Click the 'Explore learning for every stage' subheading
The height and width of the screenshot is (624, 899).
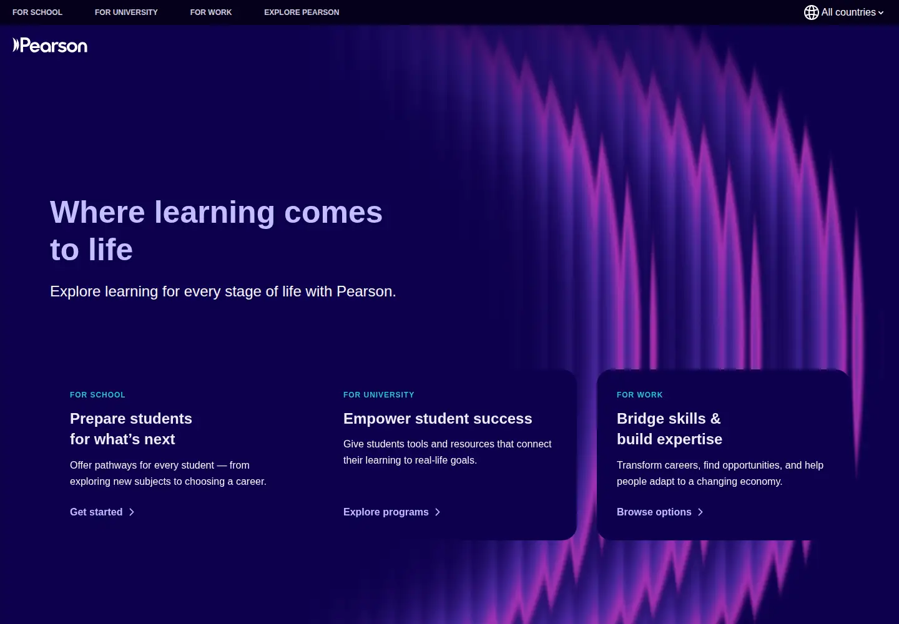click(x=223, y=291)
